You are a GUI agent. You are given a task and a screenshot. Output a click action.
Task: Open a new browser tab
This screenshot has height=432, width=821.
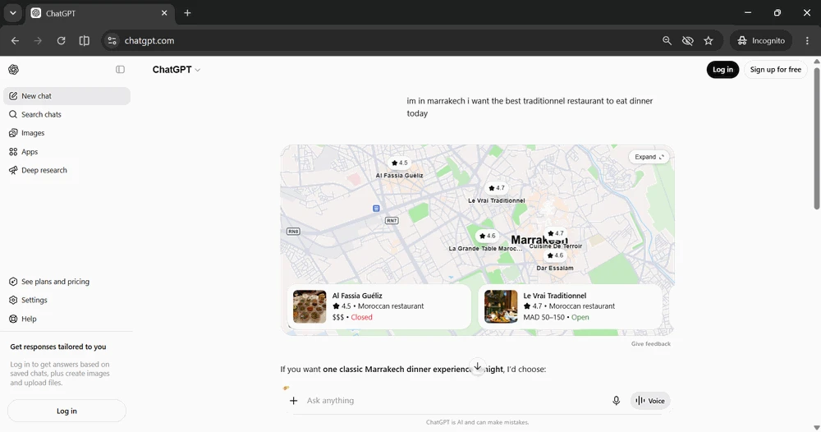click(x=187, y=13)
